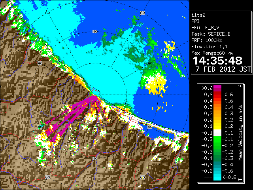This screenshot has width=253, height=190.
Task: Click the PPI scan type label
Action: pyautogui.click(x=195, y=21)
